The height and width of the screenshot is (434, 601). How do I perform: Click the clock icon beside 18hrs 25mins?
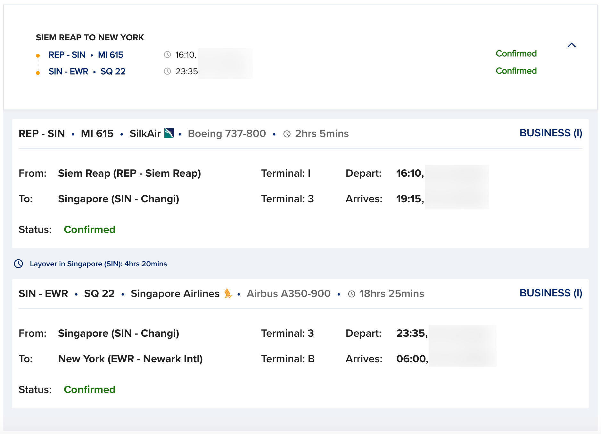352,293
